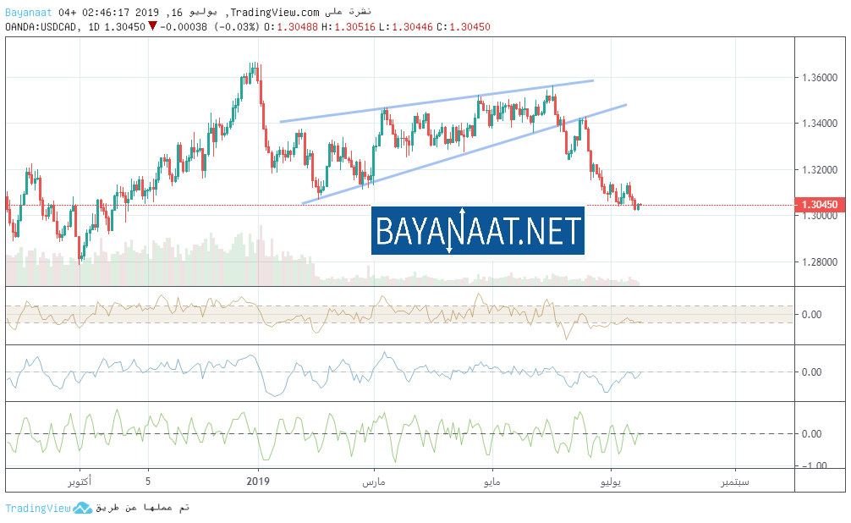Click the red down-triangle price change icon

(152, 26)
